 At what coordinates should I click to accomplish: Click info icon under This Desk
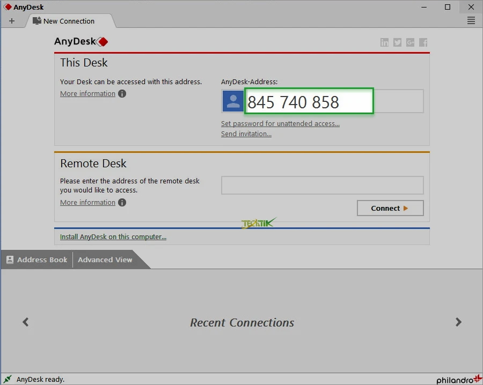click(122, 93)
